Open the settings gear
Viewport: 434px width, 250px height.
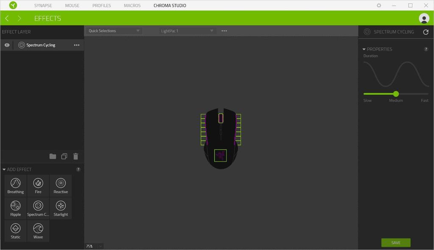point(379,5)
